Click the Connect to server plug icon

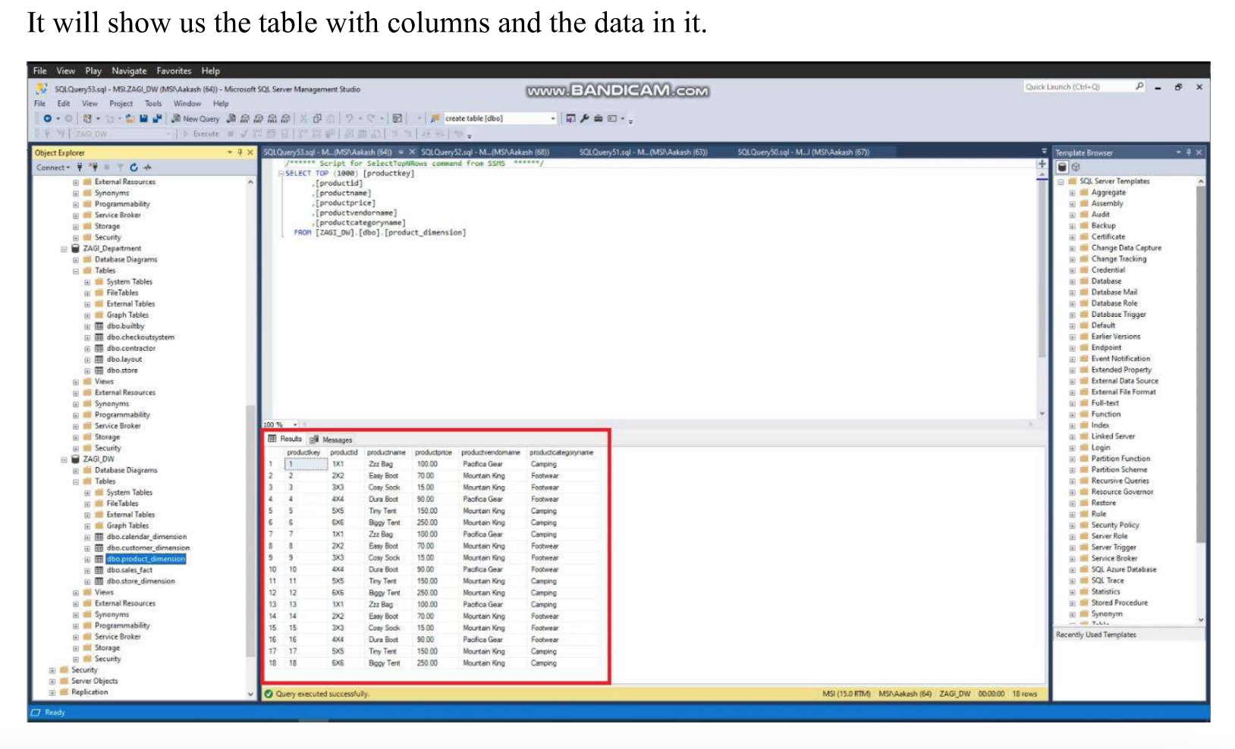tap(80, 168)
